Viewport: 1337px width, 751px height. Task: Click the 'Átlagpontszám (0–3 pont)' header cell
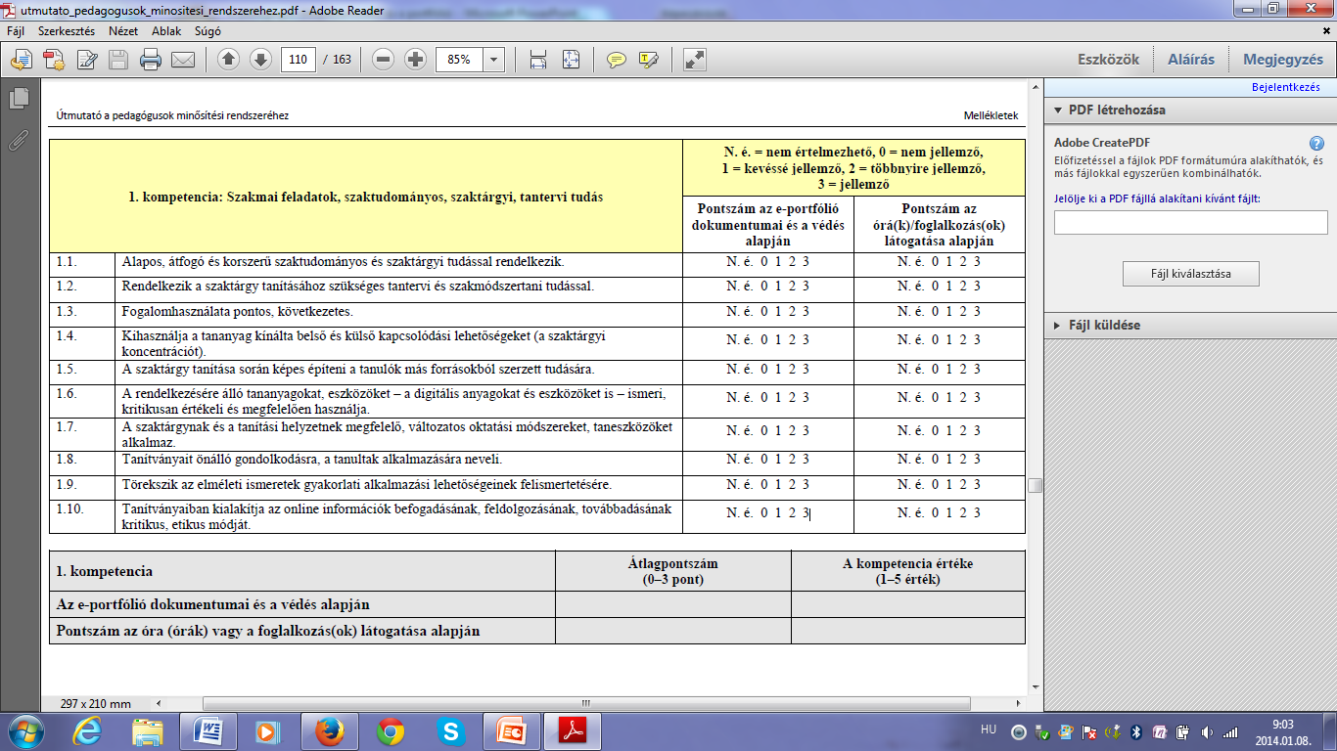point(672,571)
